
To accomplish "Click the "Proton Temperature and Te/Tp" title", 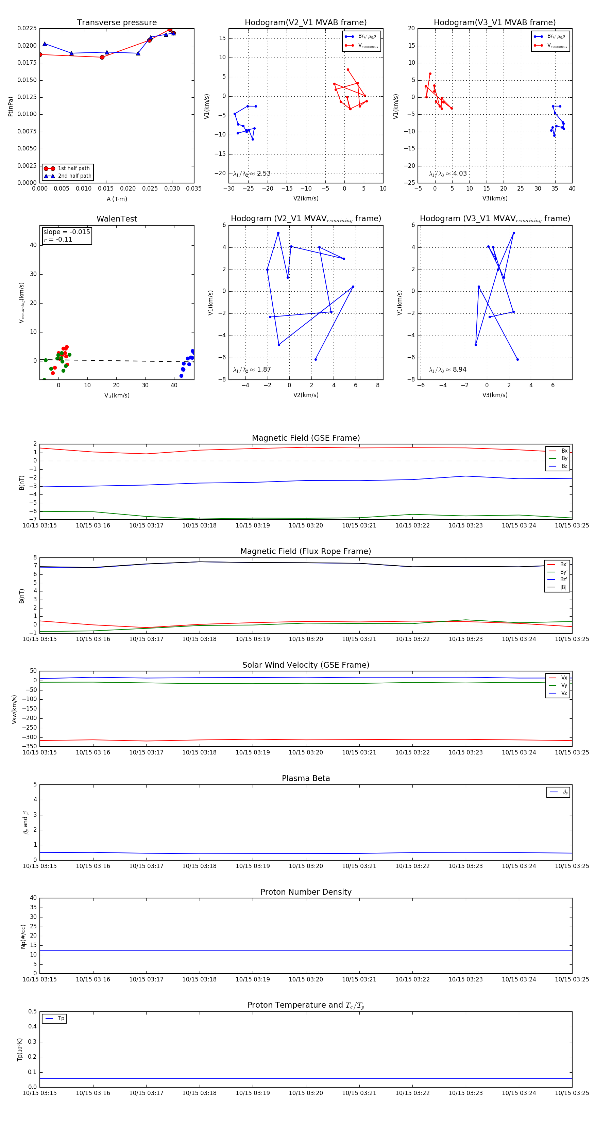I will (306, 1005).
